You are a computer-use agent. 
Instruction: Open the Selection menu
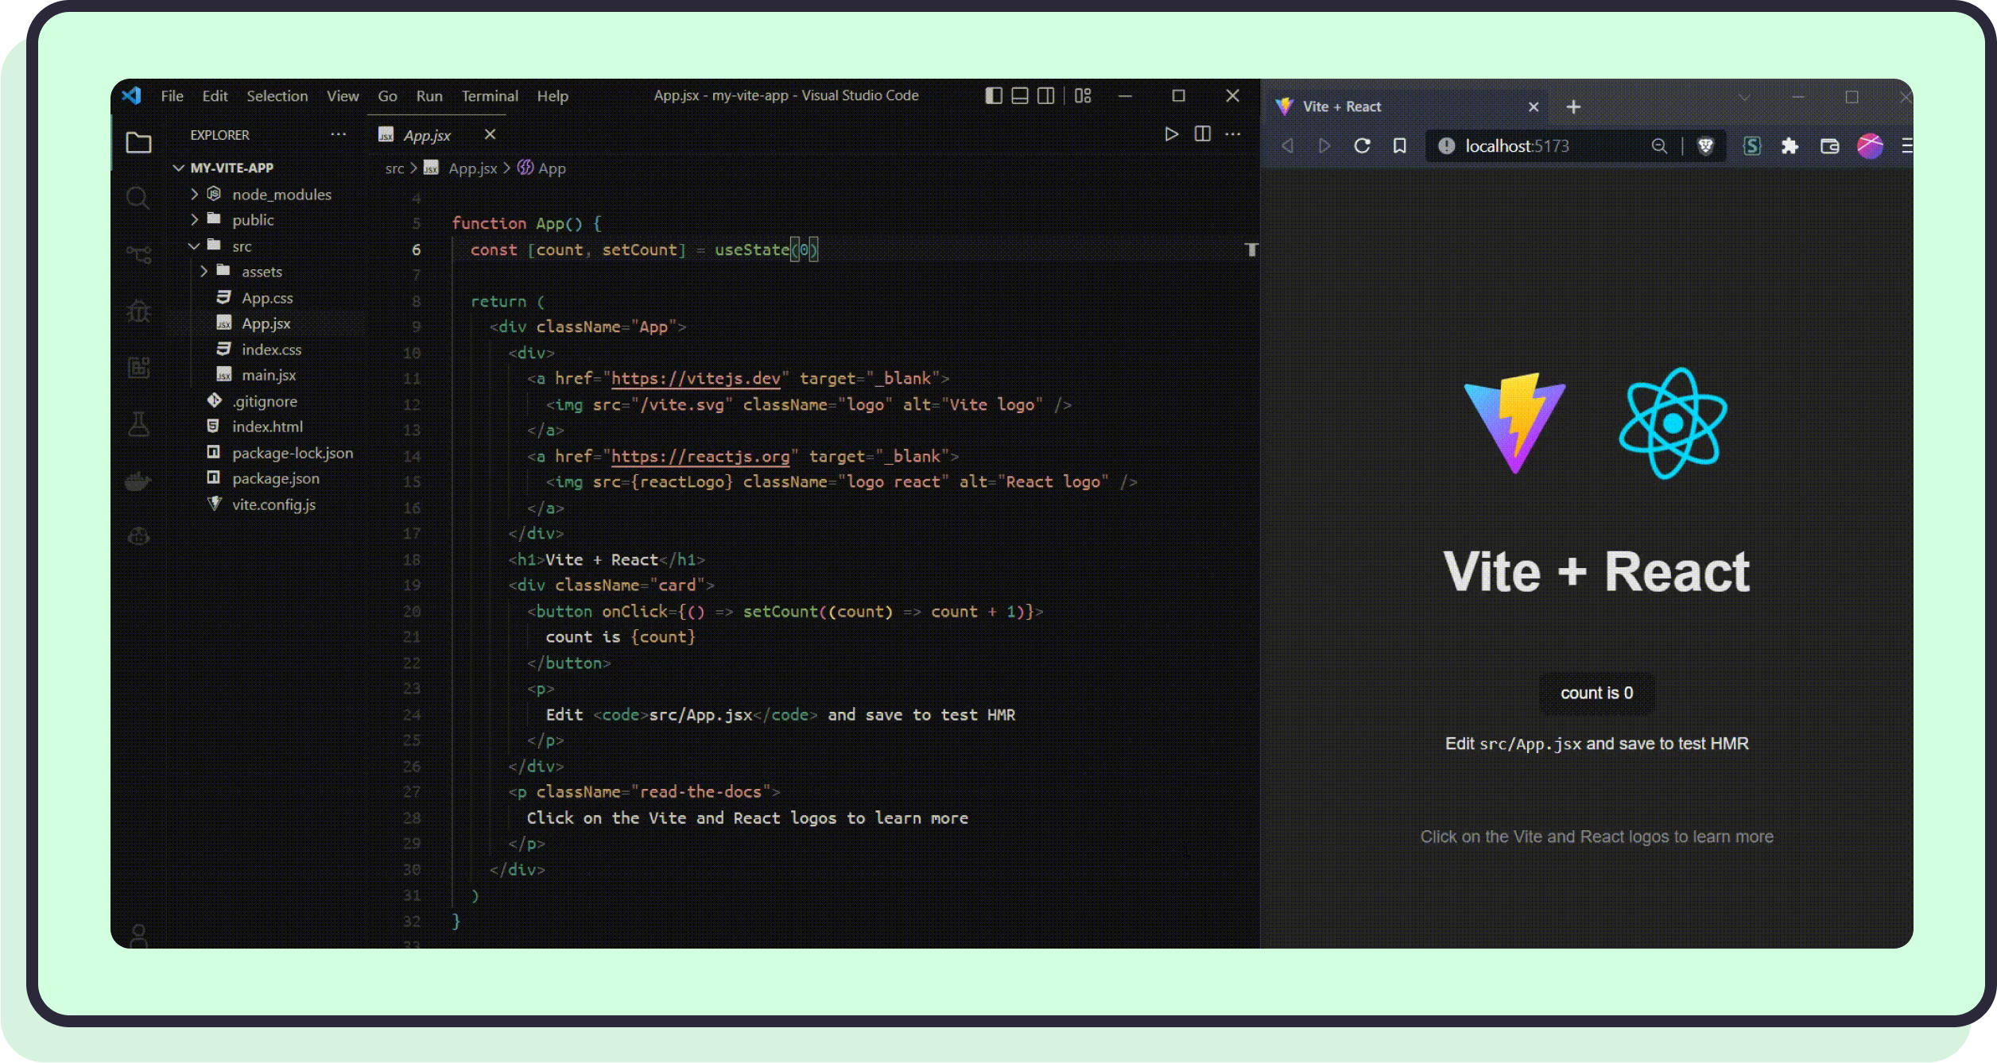(x=277, y=96)
